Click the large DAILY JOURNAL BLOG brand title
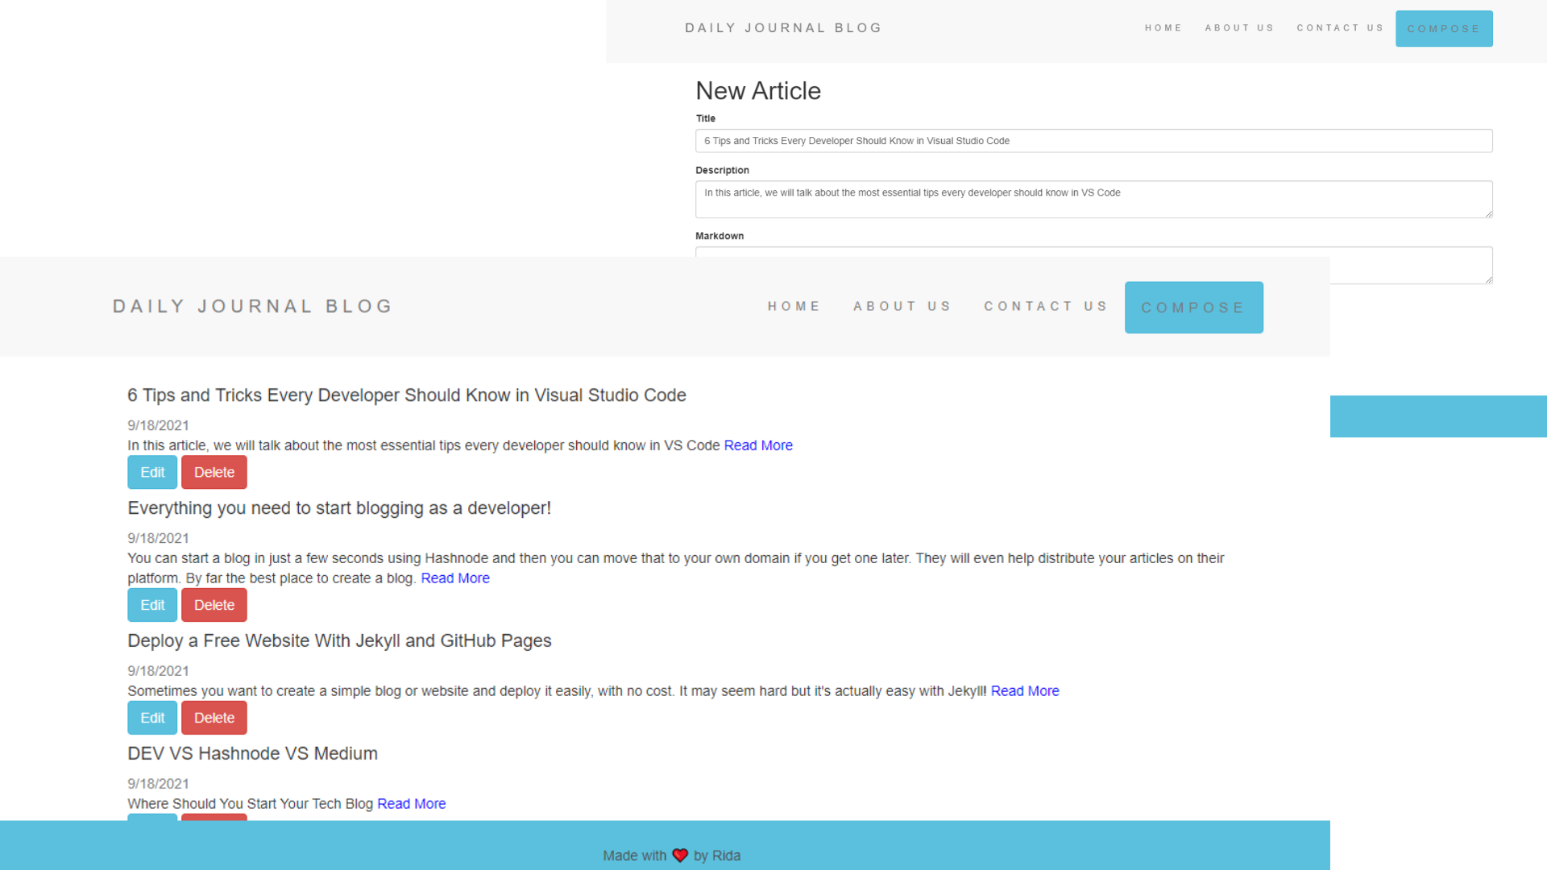This screenshot has height=870, width=1547. pyautogui.click(x=252, y=306)
